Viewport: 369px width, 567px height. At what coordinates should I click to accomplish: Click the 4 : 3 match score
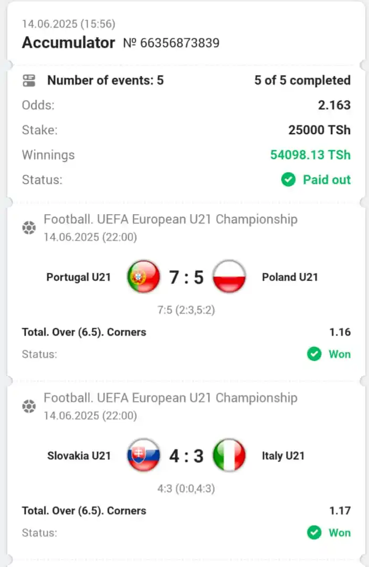click(x=186, y=456)
